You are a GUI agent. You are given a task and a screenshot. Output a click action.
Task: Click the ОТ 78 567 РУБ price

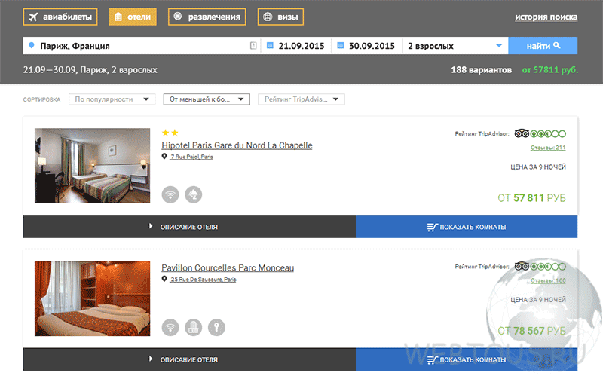[x=531, y=331]
